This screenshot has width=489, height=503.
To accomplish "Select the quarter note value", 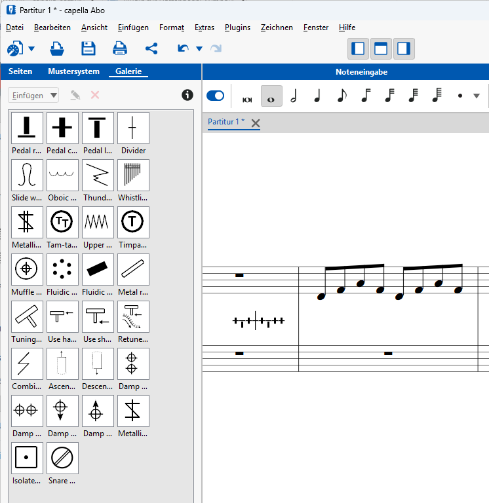I will click(317, 96).
